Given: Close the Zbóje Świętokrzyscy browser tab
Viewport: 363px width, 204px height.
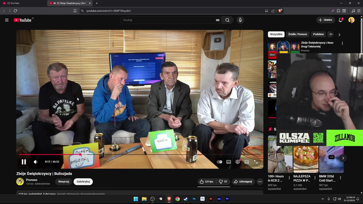Looking at the screenshot, I should tap(90, 3).
